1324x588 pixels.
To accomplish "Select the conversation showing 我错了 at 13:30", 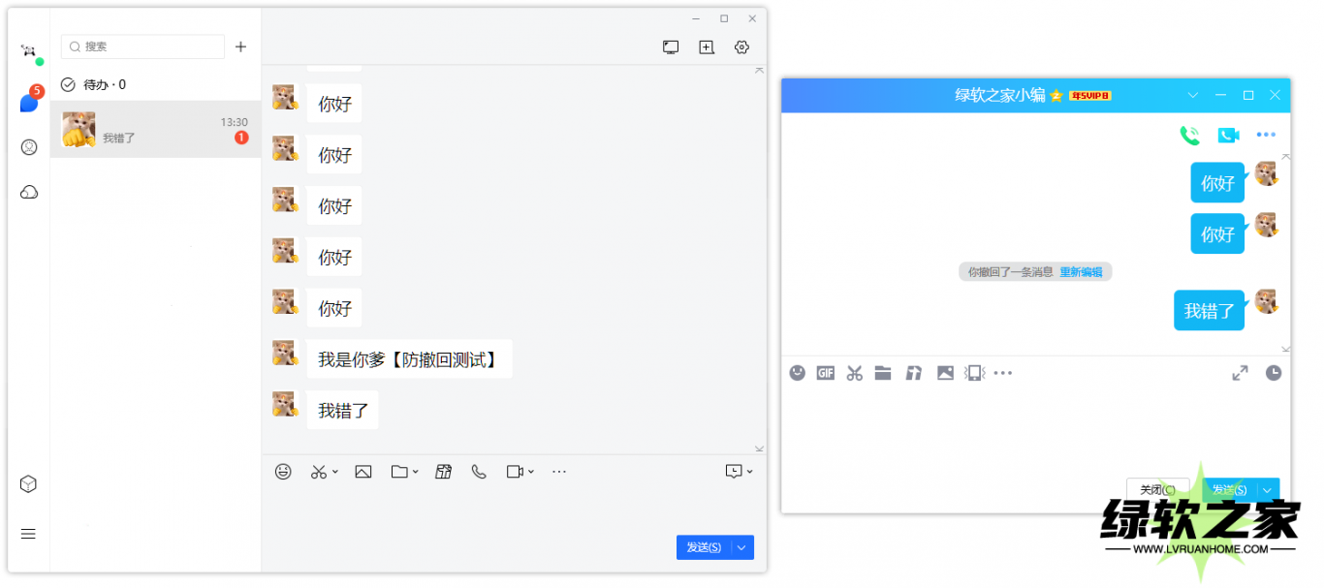I will point(155,130).
